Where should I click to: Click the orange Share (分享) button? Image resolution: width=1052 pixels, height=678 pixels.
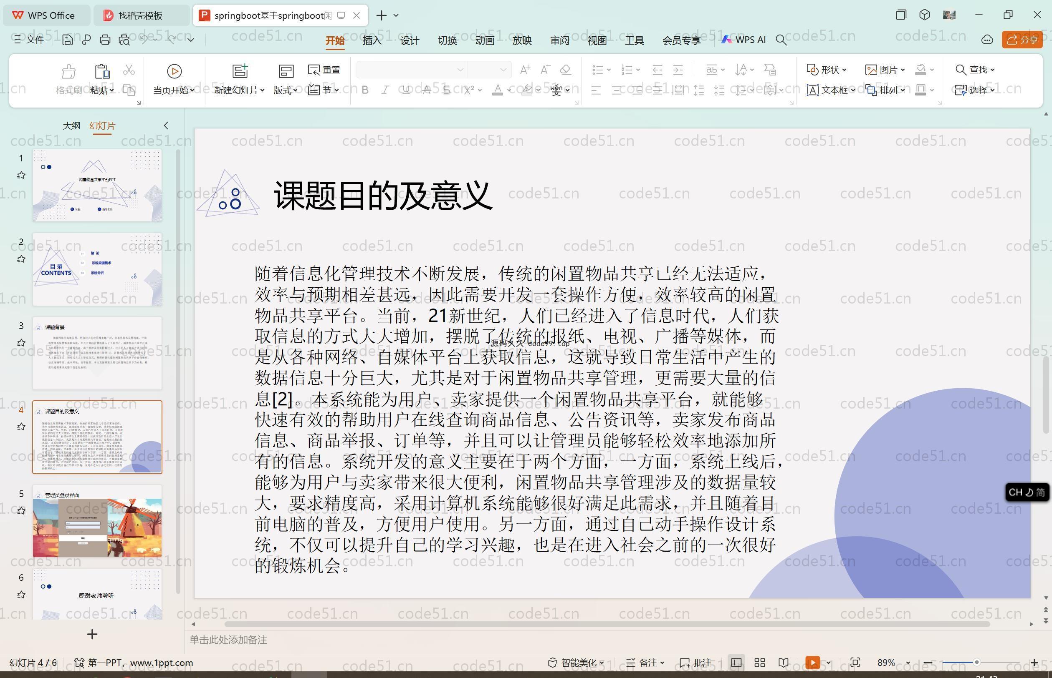[x=1022, y=40]
